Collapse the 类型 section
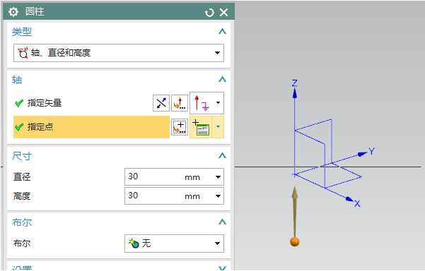425x271 pixels. tap(222, 32)
